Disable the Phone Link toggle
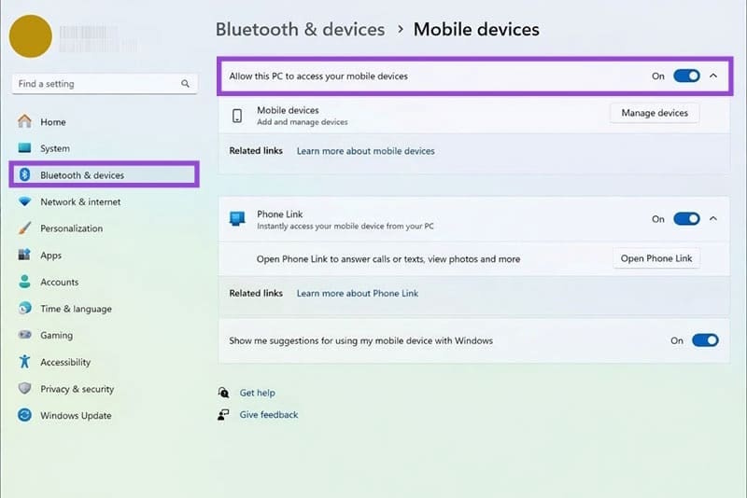 tap(686, 219)
